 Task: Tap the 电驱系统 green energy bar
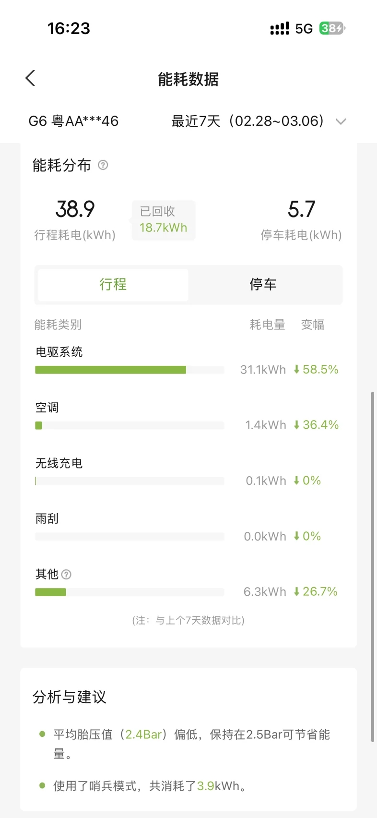point(110,370)
